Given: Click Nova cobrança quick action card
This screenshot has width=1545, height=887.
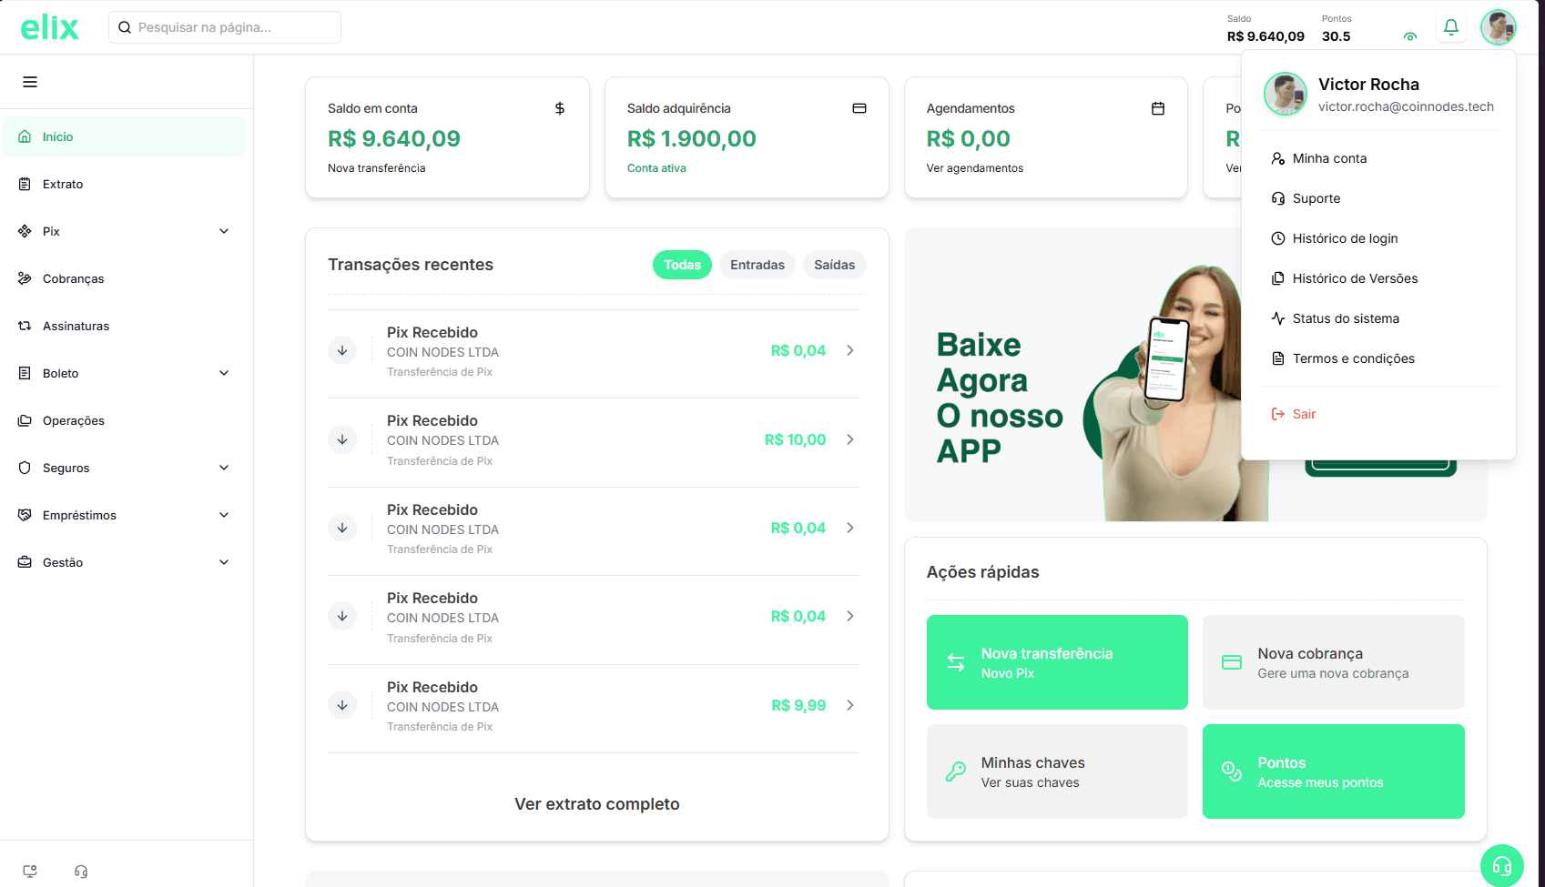Looking at the screenshot, I should (1334, 662).
